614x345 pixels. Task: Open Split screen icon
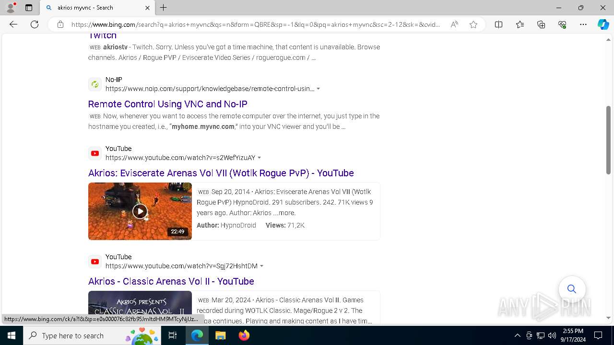point(499,24)
